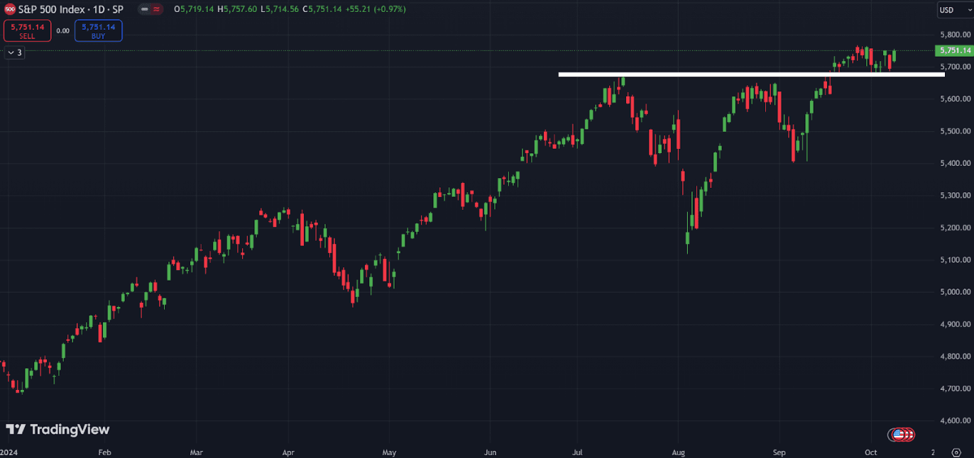Click the May label on time axis

pyautogui.click(x=389, y=452)
